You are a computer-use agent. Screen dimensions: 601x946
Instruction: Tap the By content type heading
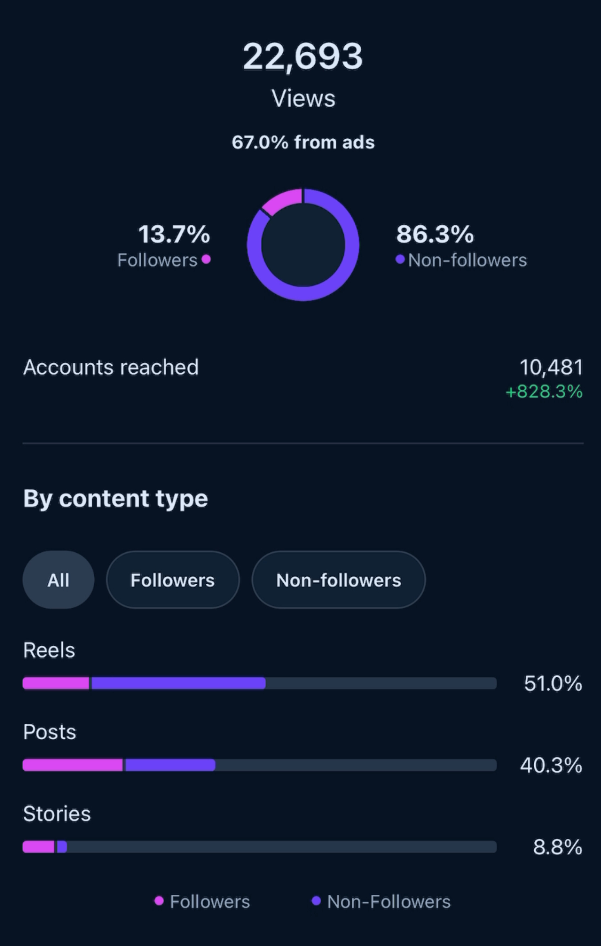(115, 499)
